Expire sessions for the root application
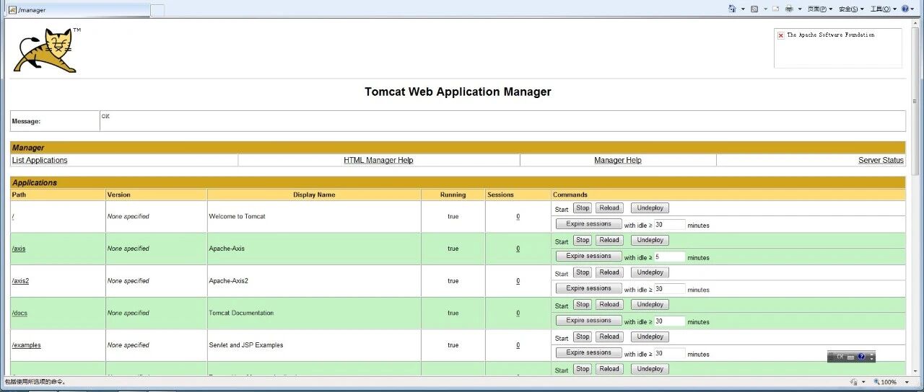924x392 pixels. coord(588,224)
